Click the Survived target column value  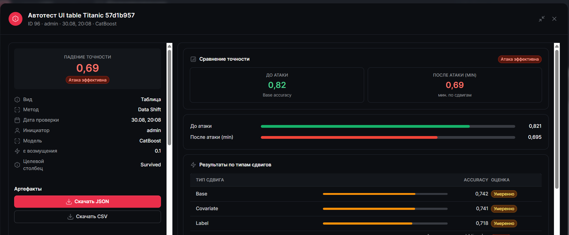151,165
